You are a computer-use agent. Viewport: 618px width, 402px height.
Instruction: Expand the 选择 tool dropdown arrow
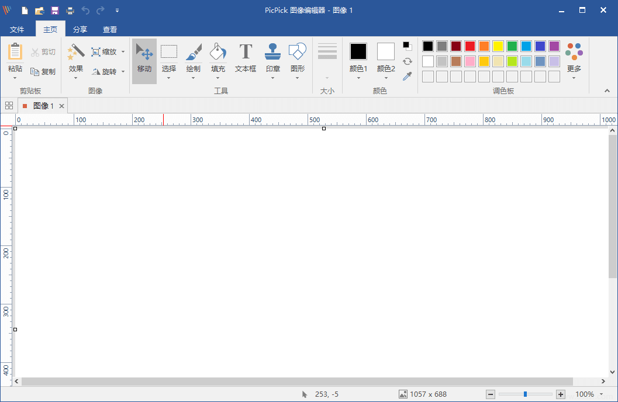(x=169, y=78)
